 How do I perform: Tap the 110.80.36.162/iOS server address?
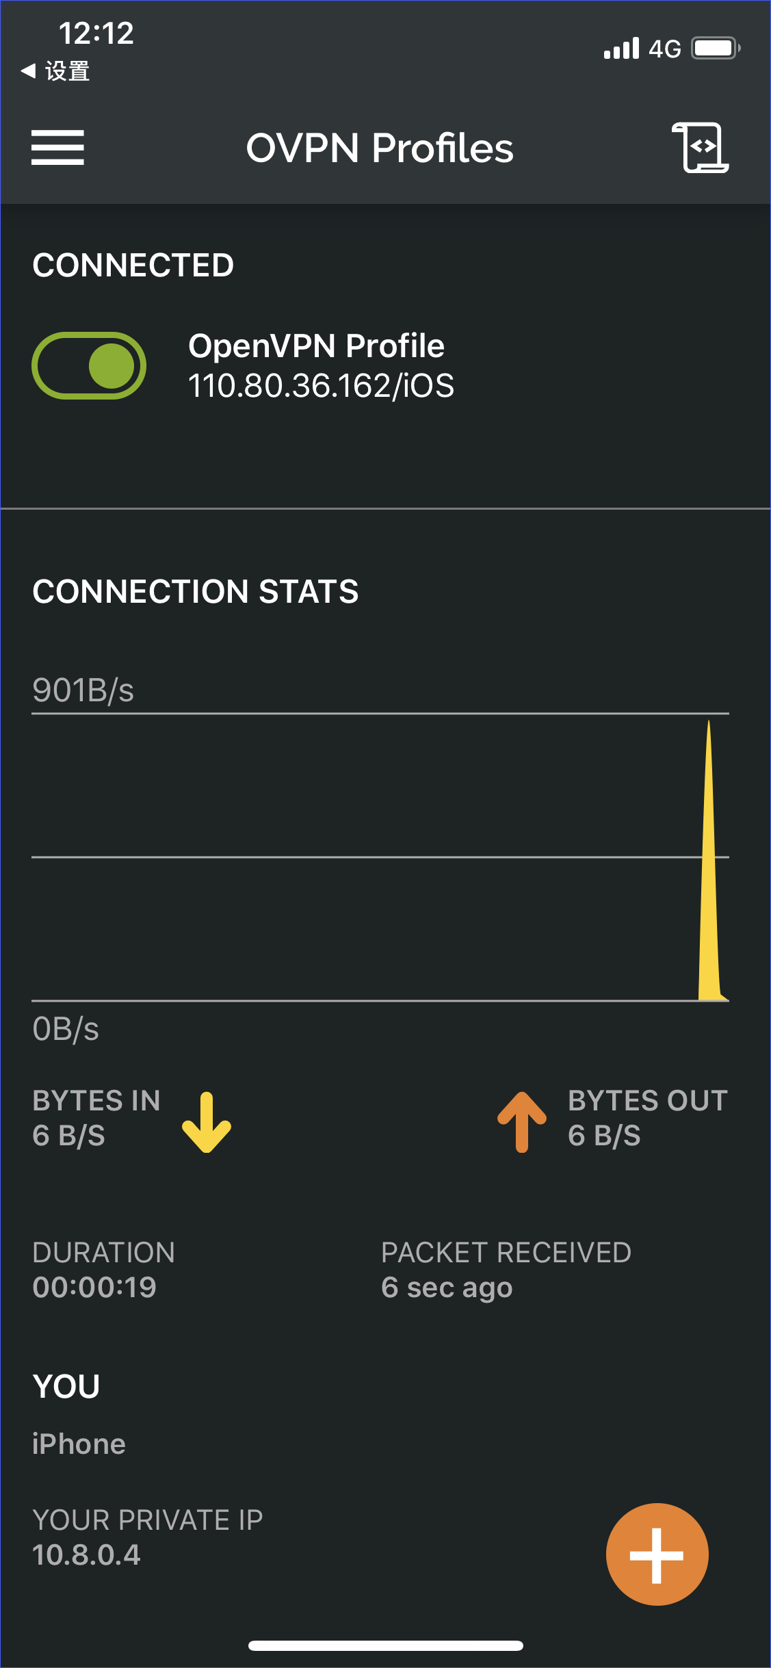[x=321, y=386]
